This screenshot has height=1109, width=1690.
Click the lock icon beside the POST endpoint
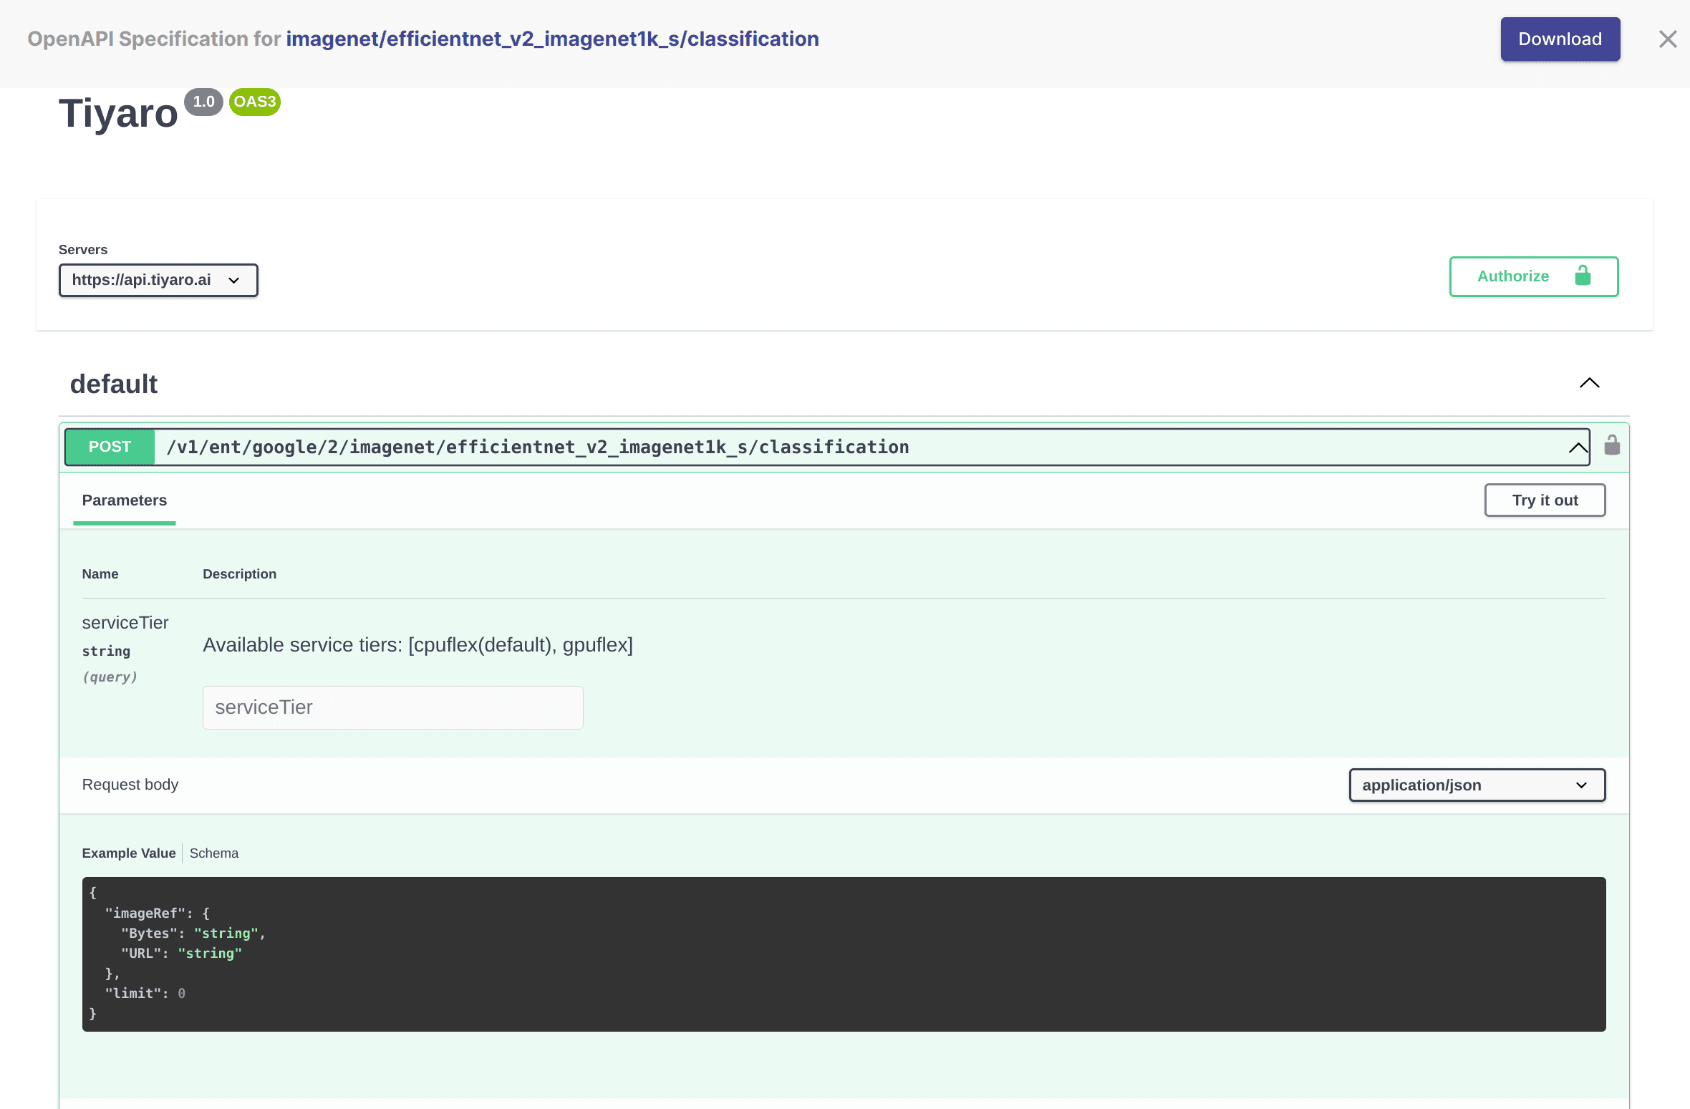1612,445
